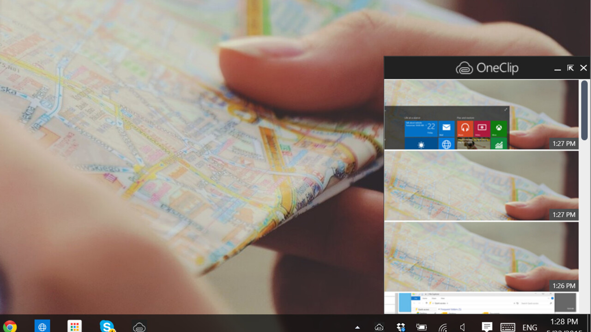
Task: Click the OneClip clip list scrollbar
Action: (x=585, y=111)
